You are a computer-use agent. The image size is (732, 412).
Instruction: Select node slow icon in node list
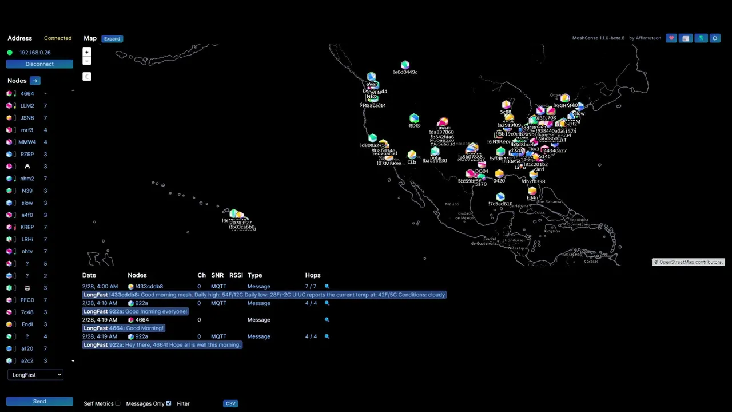click(x=9, y=203)
